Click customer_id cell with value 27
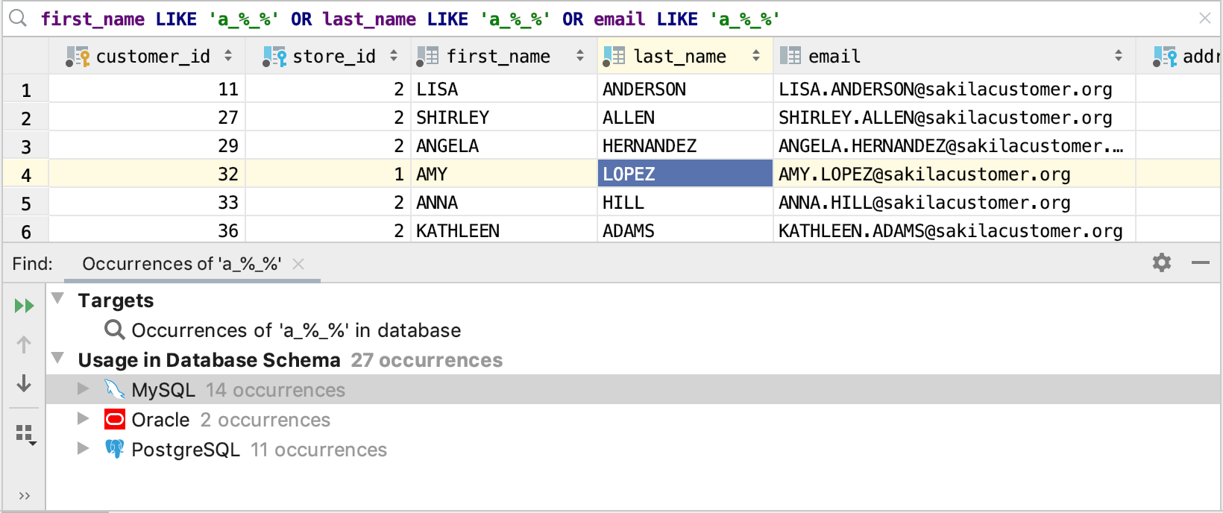 click(148, 117)
